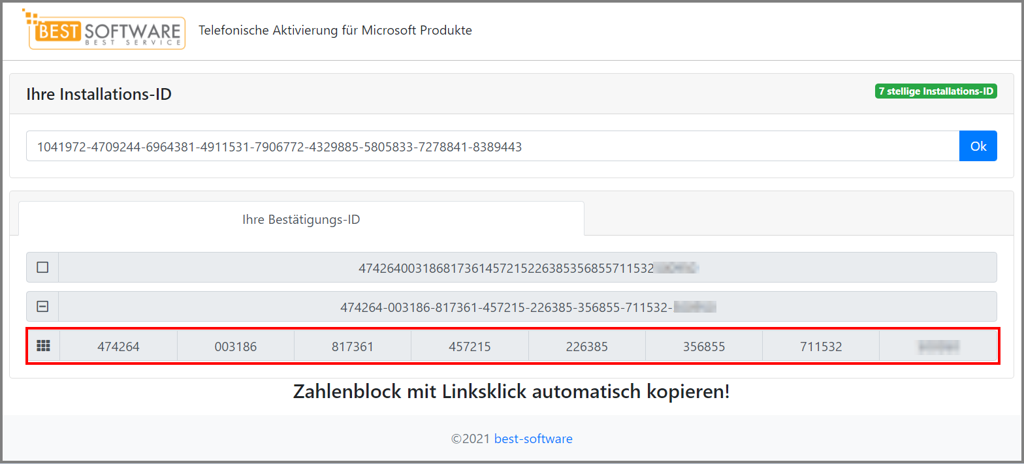Copy the number block 474264
The image size is (1024, 464).
click(x=118, y=346)
